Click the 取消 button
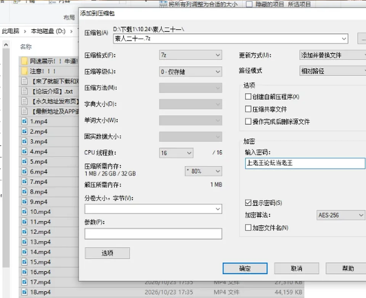The height and width of the screenshot is (298, 366). point(297,268)
